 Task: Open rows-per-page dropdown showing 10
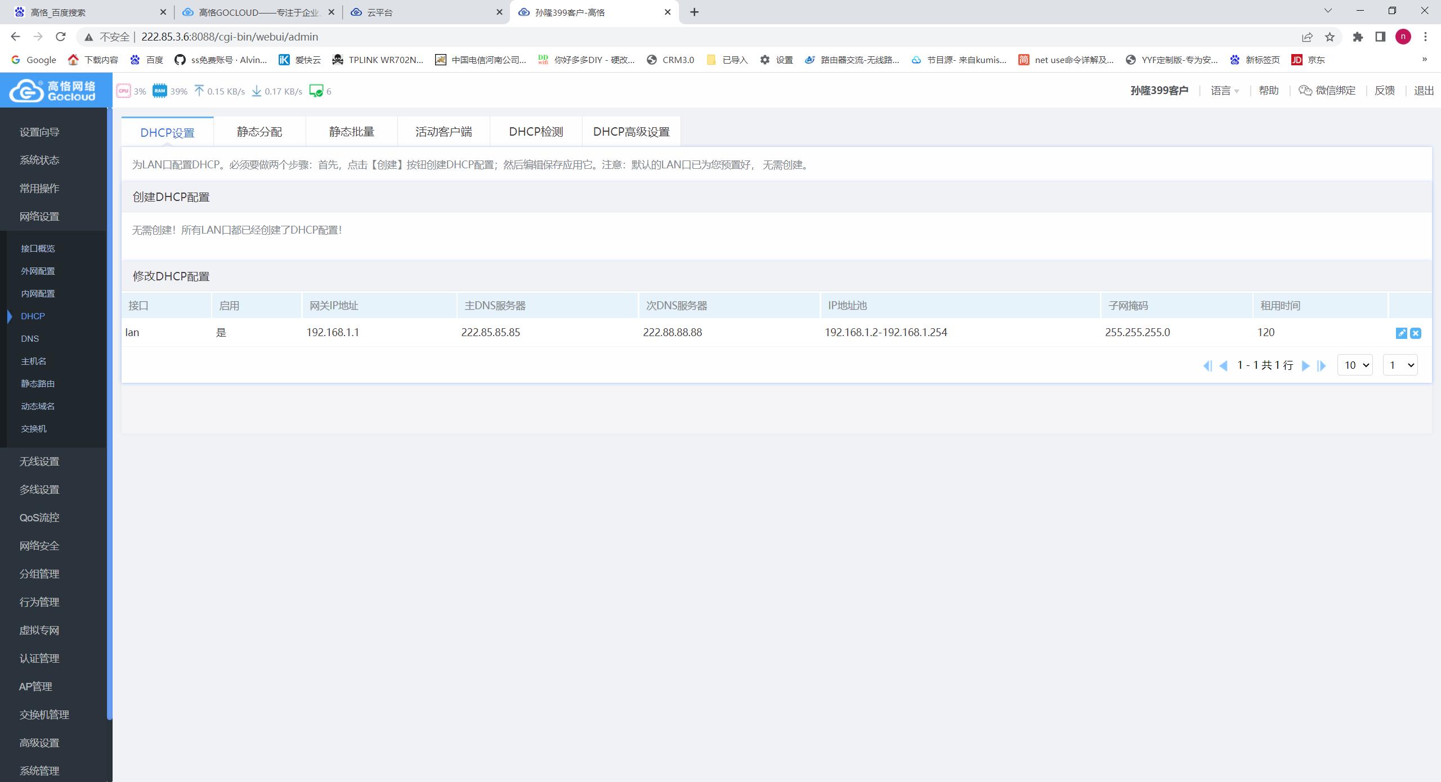[1355, 365]
